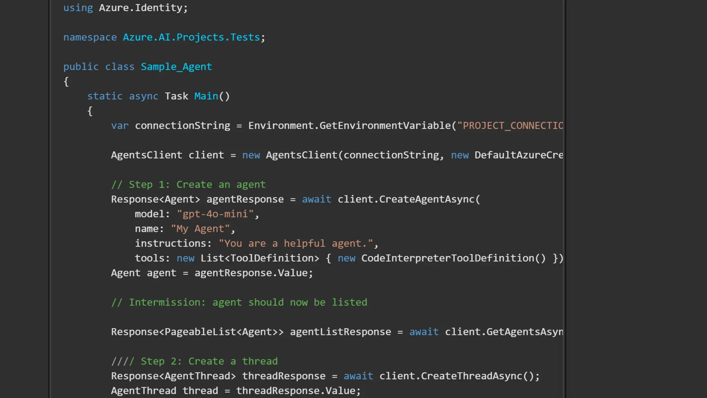Click the connectionString variable declaration
This screenshot has width=707, height=398.
pos(182,126)
